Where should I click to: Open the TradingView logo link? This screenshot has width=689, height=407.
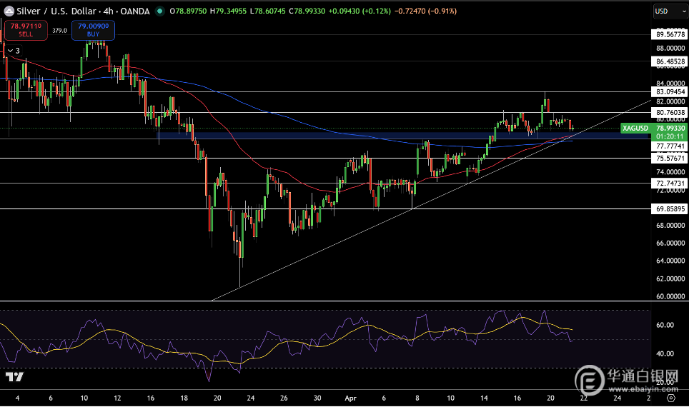pos(13,377)
